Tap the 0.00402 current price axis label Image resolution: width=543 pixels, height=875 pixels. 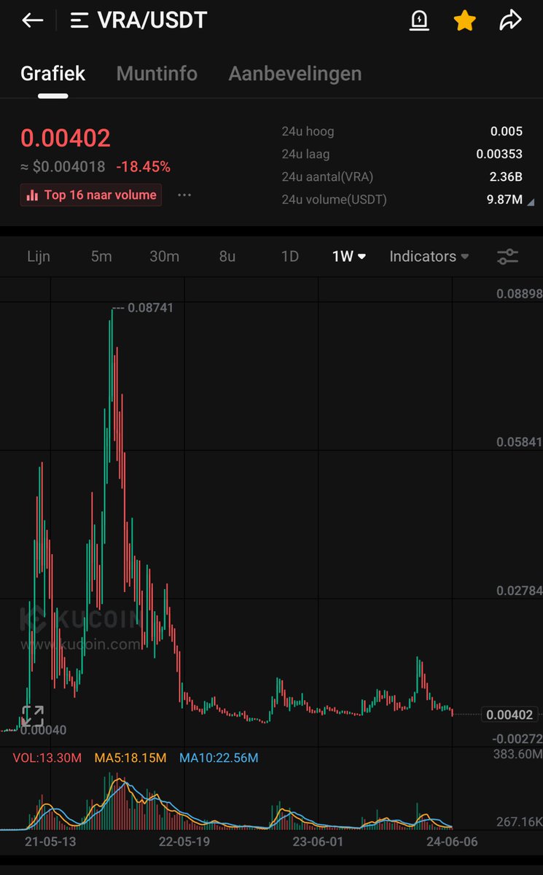[x=509, y=715]
